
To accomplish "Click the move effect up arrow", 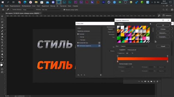I will tap(82, 75).
